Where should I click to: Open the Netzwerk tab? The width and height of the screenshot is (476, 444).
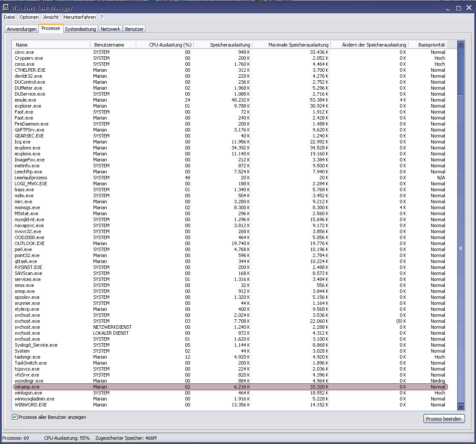coord(111,29)
